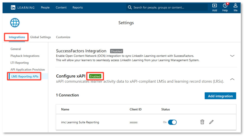Click the Add integration button

pos(220,96)
